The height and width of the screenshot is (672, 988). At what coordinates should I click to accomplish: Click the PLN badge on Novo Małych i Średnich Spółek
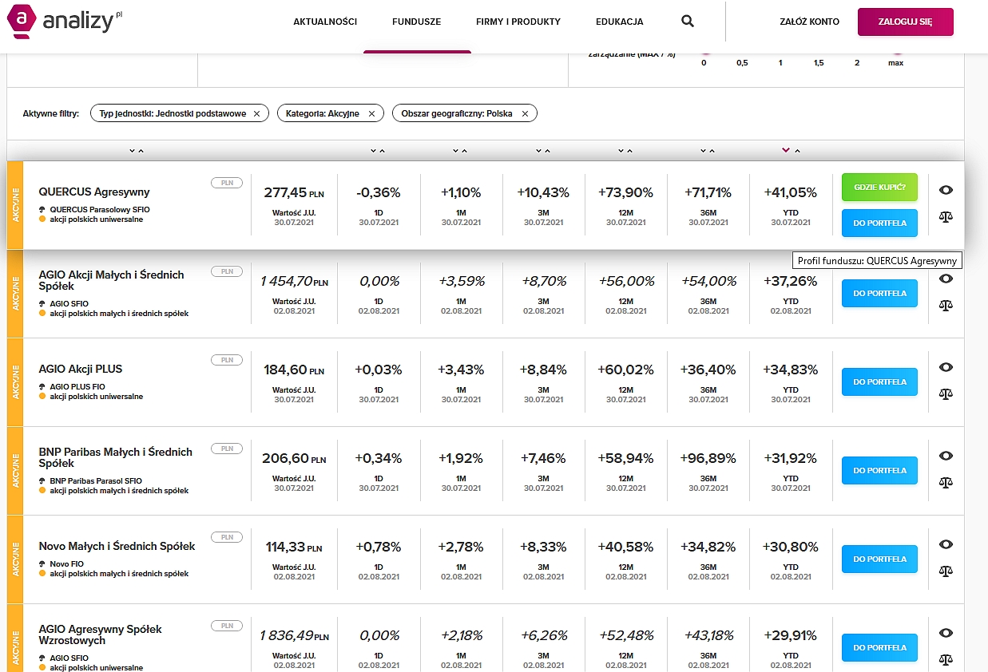(x=227, y=537)
